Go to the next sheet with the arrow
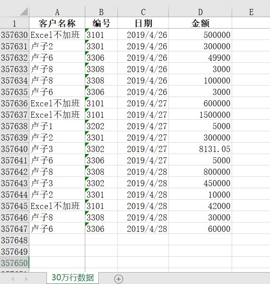This screenshot has width=270, height=284. click(26, 279)
